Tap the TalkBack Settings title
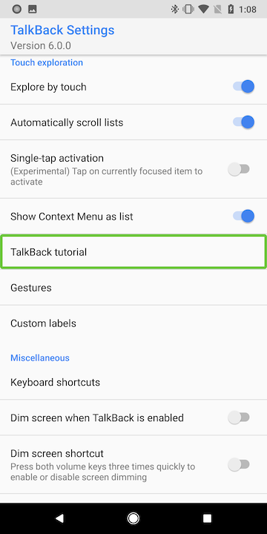 [62, 30]
